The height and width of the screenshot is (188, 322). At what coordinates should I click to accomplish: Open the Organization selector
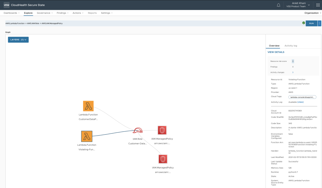click(x=313, y=13)
